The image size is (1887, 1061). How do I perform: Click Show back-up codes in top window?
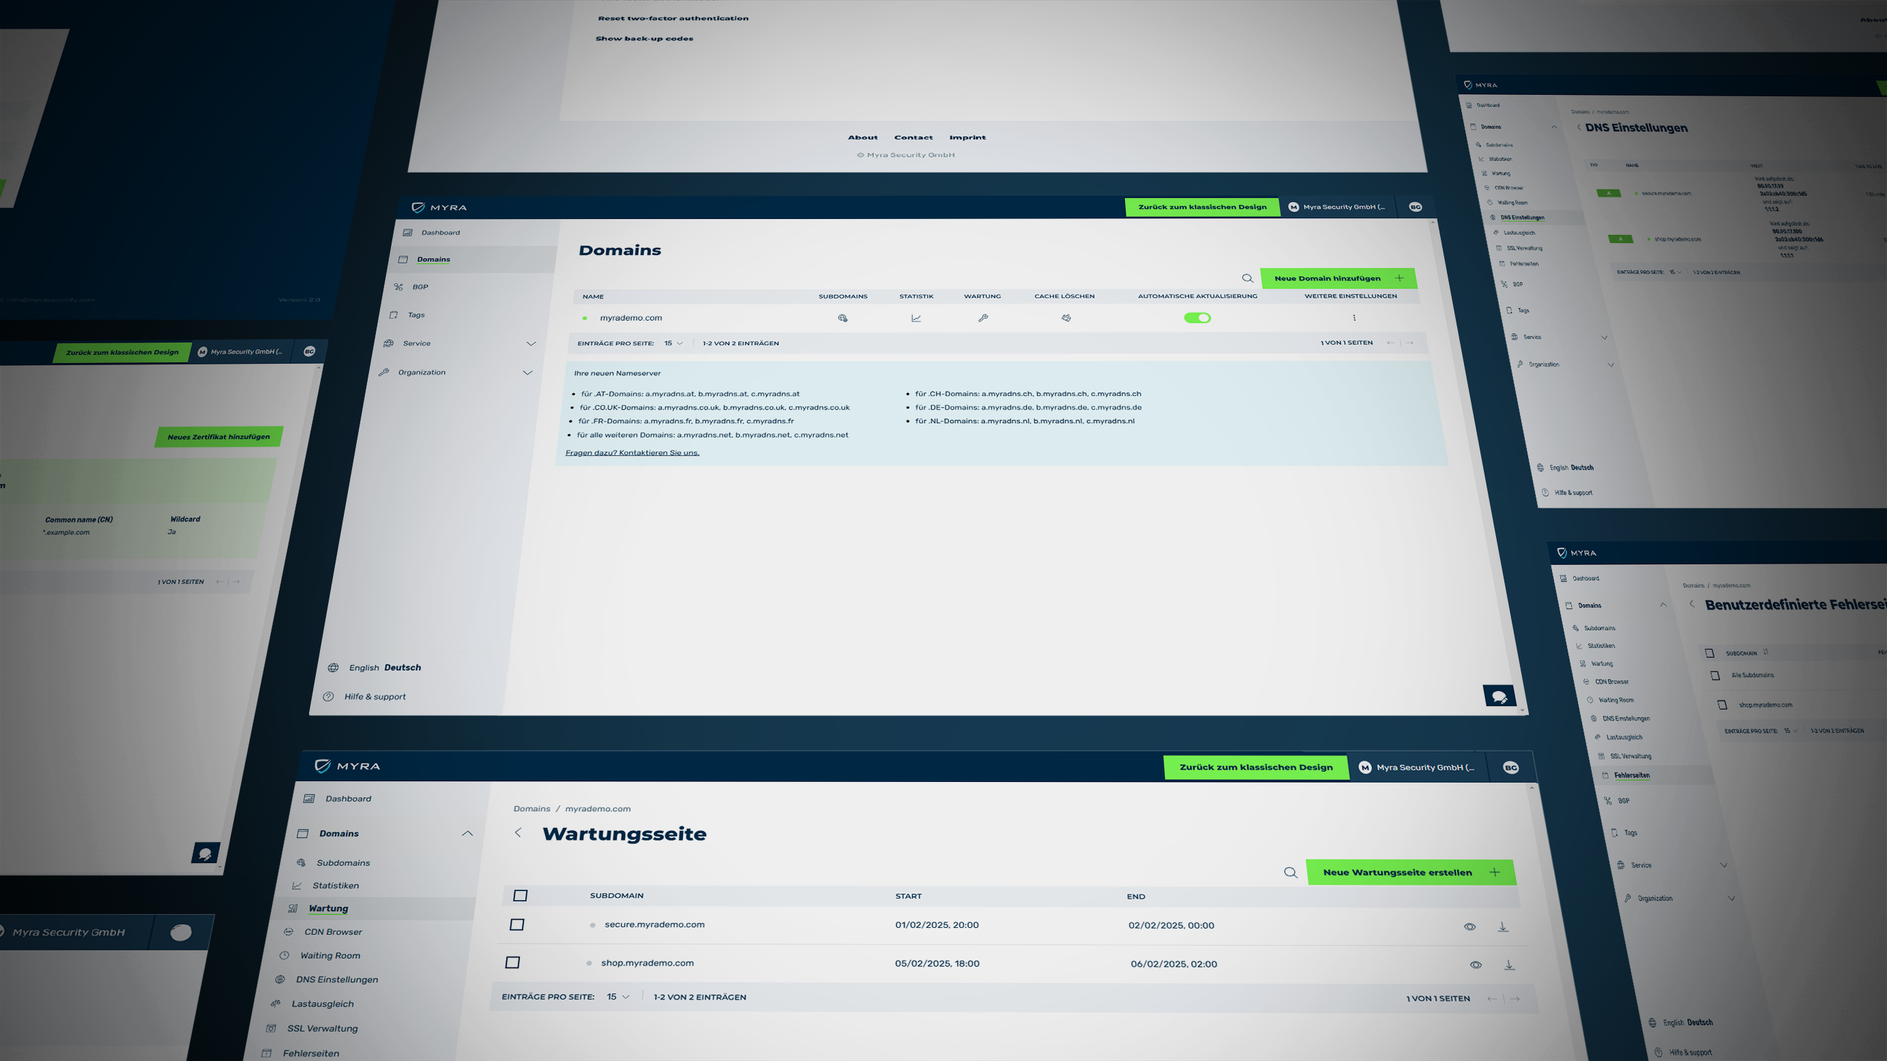[x=644, y=39]
